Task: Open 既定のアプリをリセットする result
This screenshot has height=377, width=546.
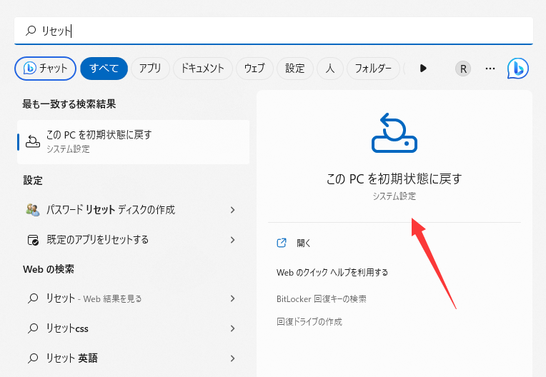Action: [x=134, y=240]
